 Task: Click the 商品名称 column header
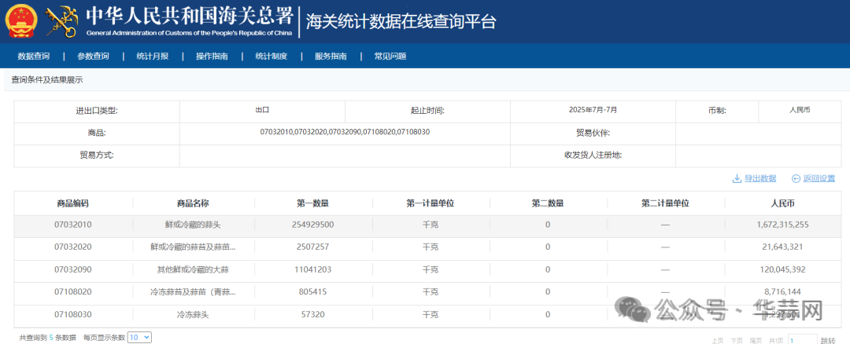[193, 204]
